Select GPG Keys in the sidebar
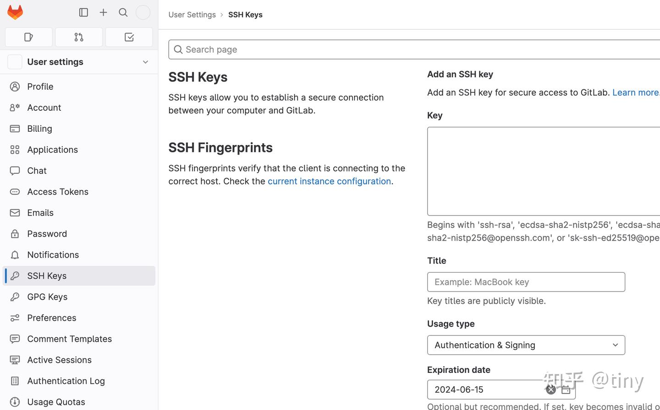 point(47,297)
